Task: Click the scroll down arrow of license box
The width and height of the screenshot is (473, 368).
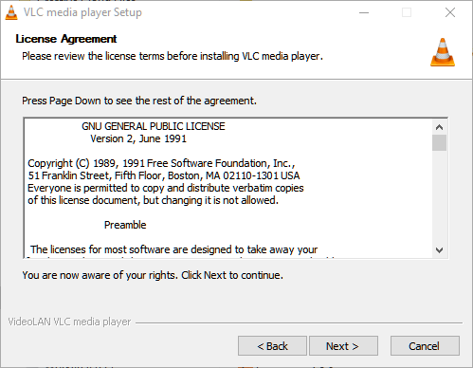Action: click(439, 250)
